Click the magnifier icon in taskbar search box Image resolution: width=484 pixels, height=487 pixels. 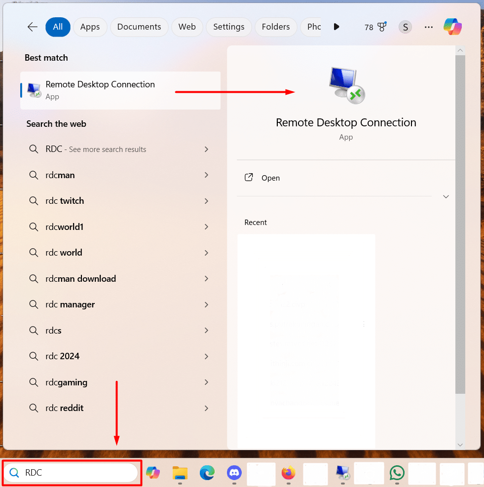pyautogui.click(x=14, y=473)
